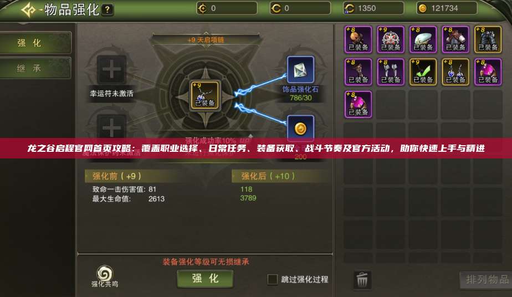The width and height of the screenshot is (512, 297).
Task: Click the 1350 currency counter
Action: point(373,8)
